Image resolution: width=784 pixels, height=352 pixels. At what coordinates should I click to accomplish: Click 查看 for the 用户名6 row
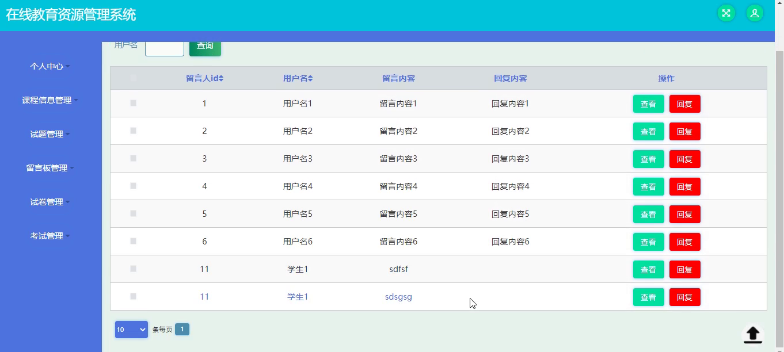click(x=648, y=242)
